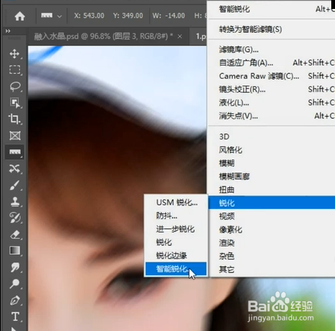The image size is (335, 331).
Task: Choose 智能锐化 at top of filter menu
Action: tap(272, 9)
